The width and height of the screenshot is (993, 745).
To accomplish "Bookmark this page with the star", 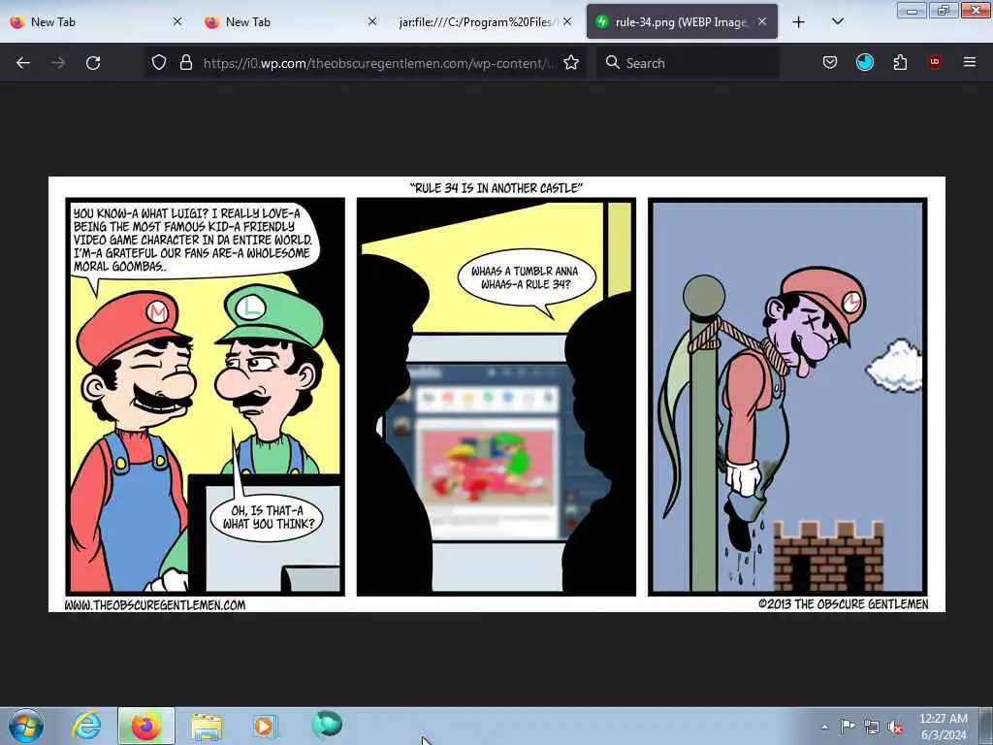I will (x=570, y=62).
